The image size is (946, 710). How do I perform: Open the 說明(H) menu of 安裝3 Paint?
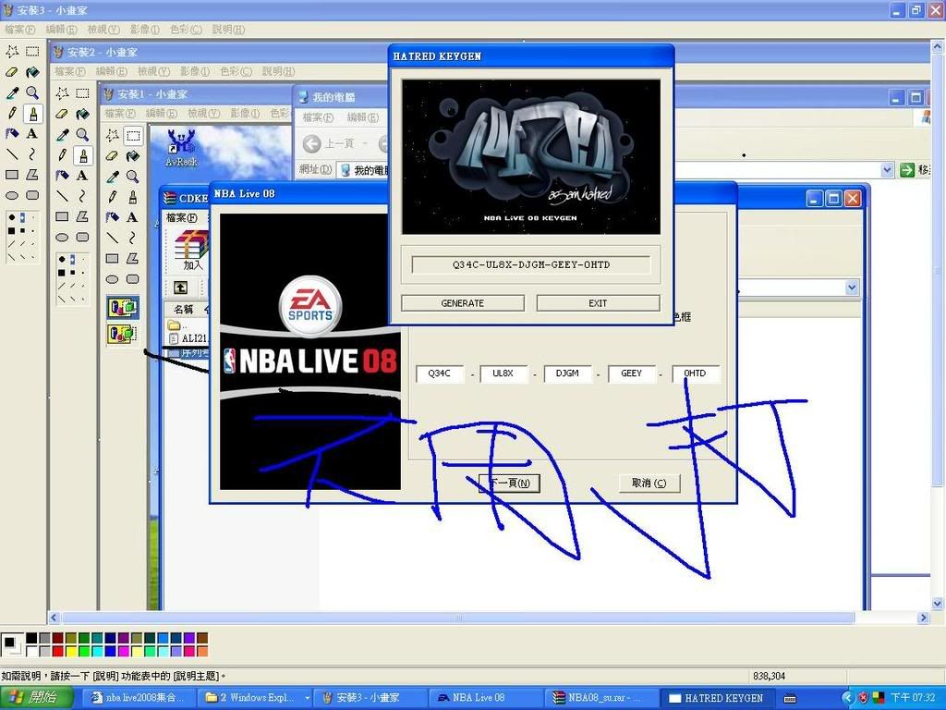click(x=229, y=29)
